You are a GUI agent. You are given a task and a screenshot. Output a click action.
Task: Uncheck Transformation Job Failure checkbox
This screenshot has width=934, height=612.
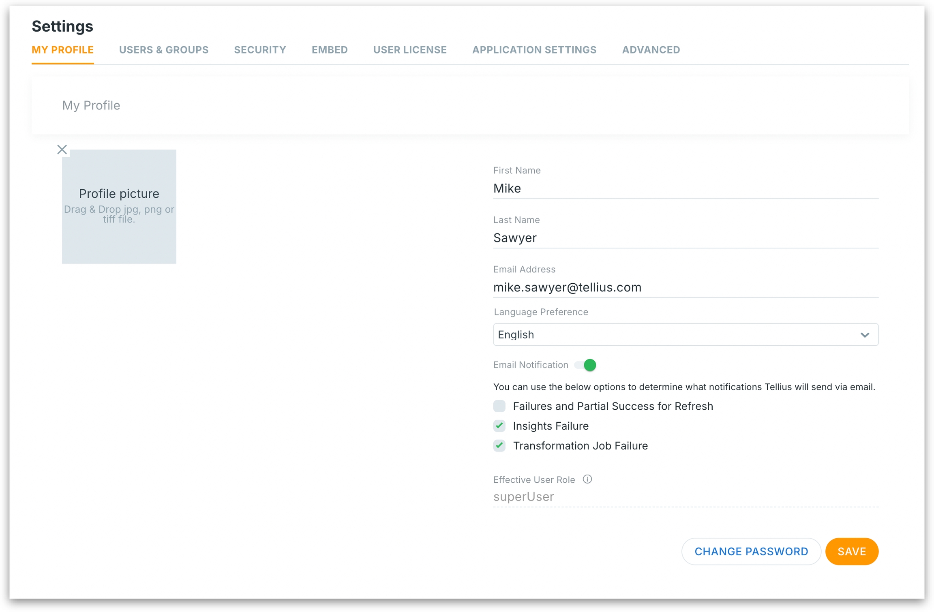click(499, 446)
